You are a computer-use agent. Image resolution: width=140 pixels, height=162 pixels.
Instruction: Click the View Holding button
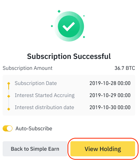[103, 149]
